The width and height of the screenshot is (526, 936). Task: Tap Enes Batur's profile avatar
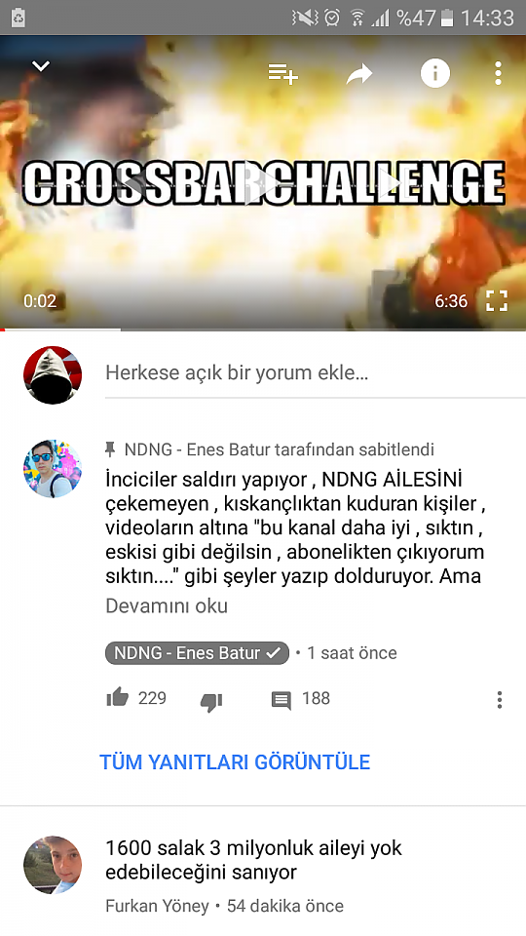point(53,469)
